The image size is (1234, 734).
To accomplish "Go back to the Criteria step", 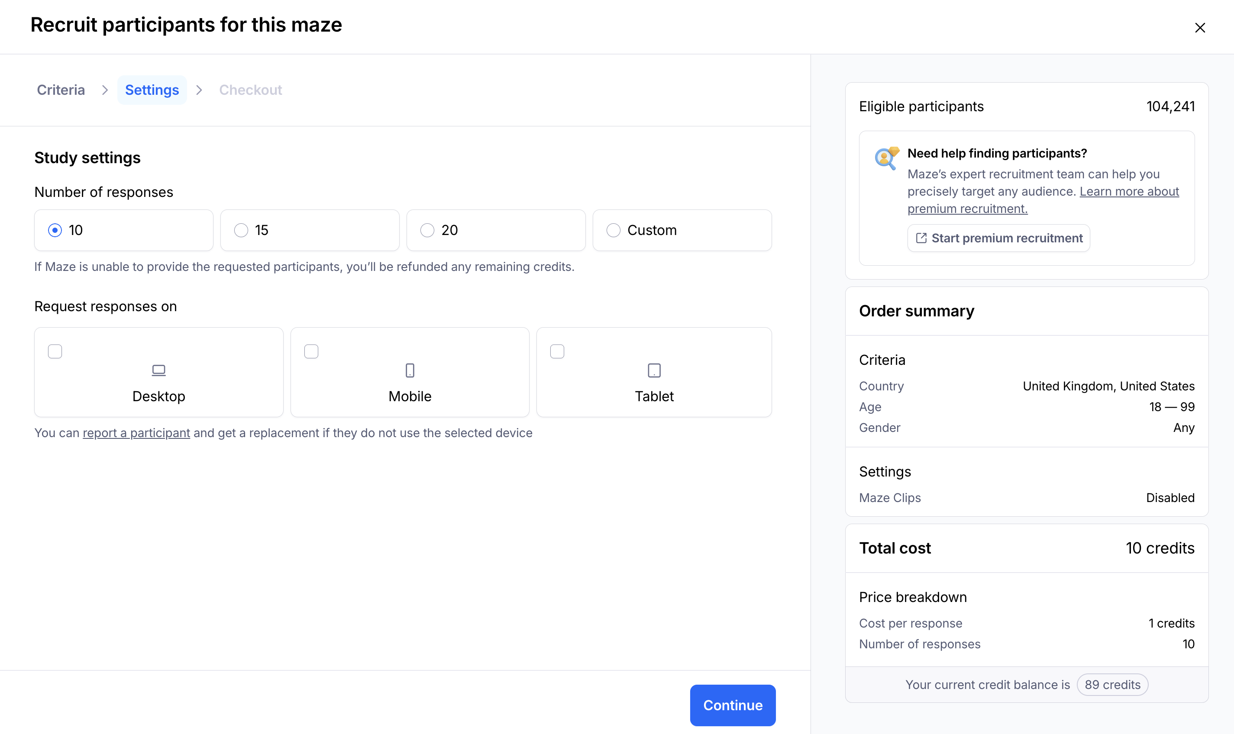I will (x=61, y=90).
